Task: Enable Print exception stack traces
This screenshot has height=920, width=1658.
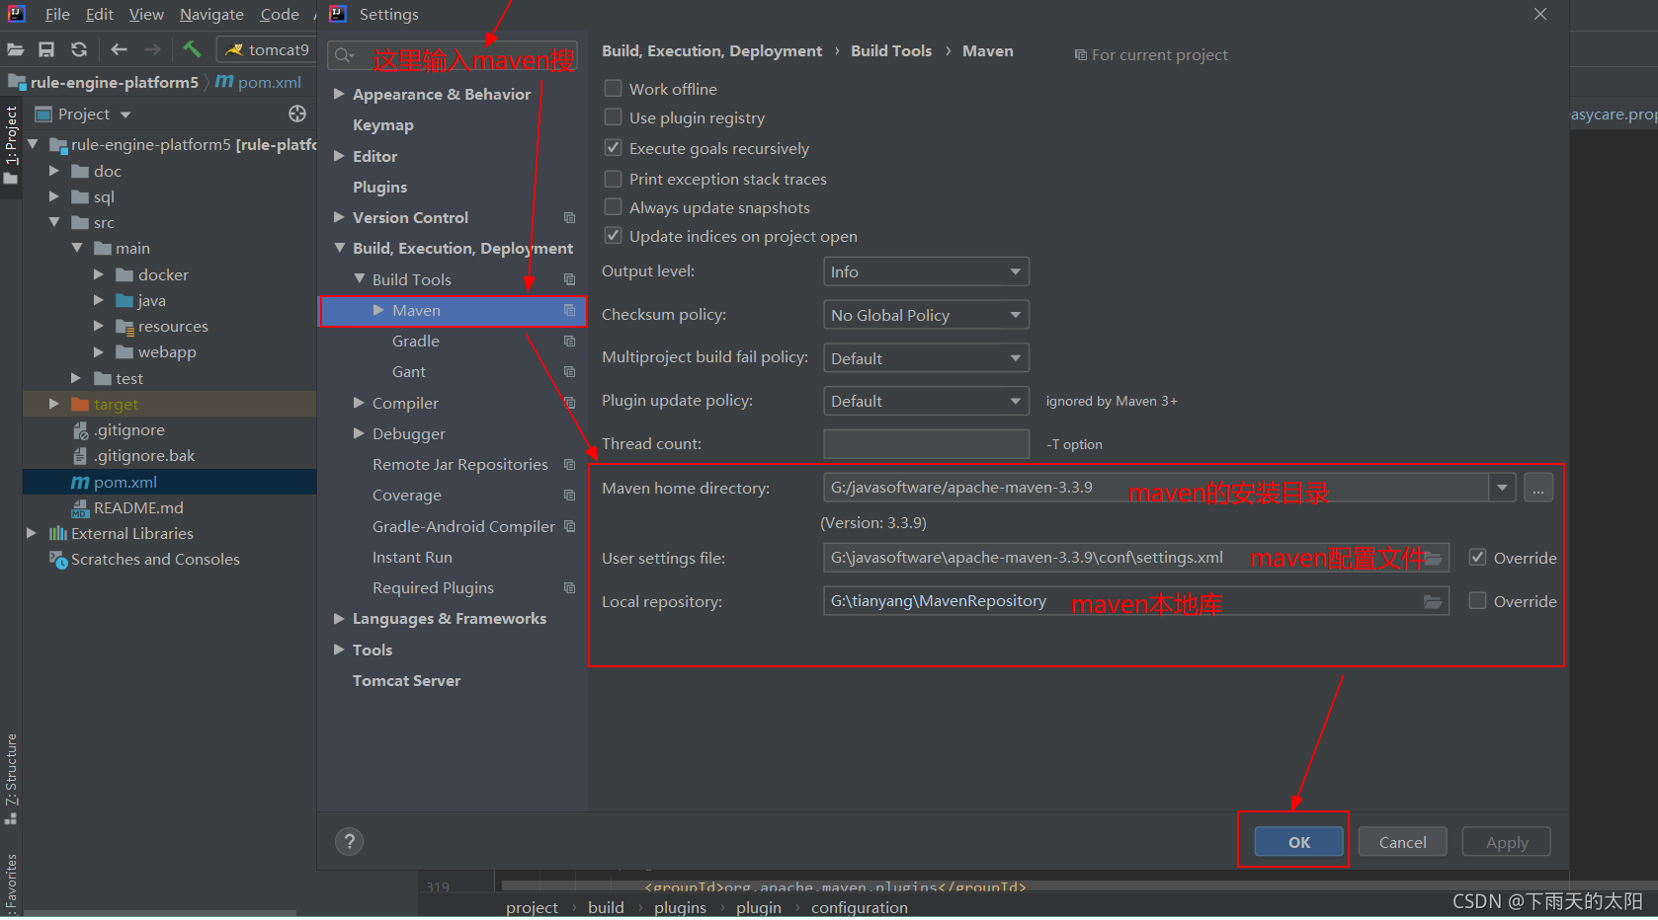Action: (614, 179)
